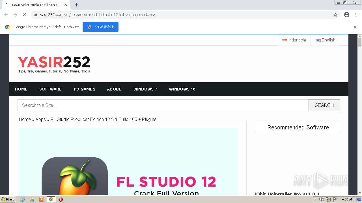Click the SEARCH button

point(324,105)
